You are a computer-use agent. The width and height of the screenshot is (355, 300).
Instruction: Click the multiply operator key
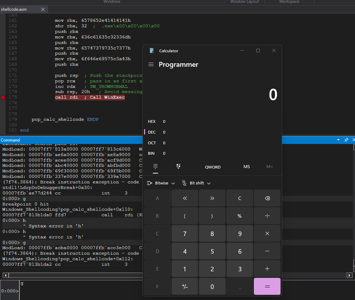click(x=267, y=234)
